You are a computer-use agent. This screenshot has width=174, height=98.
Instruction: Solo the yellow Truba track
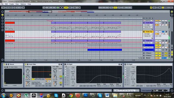pyautogui.click(x=163, y=32)
